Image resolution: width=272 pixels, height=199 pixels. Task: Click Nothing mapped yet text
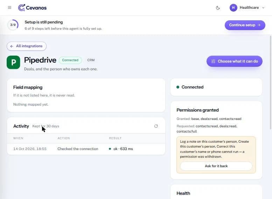31,104
